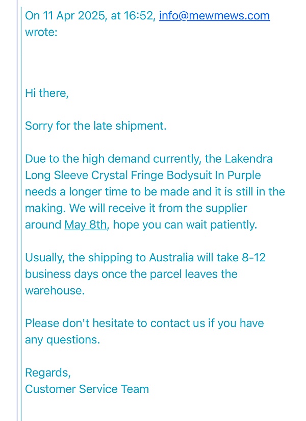Screen dimensions: 306x421
Task: Click 'Due to the high demand currently' text
Action: 113,159
